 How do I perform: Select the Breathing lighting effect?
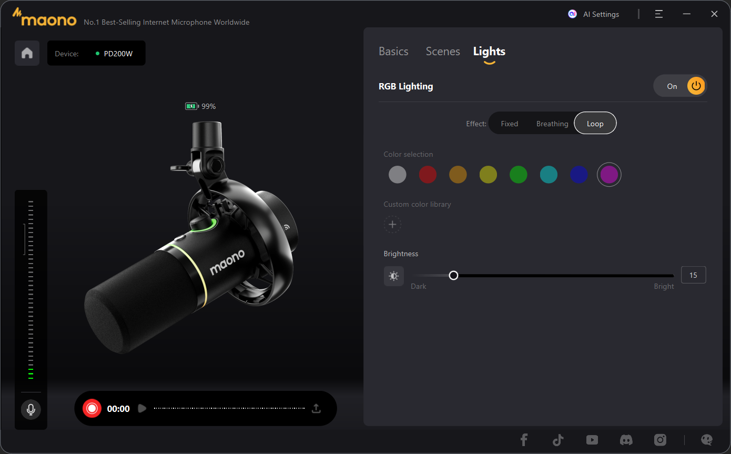coord(552,124)
